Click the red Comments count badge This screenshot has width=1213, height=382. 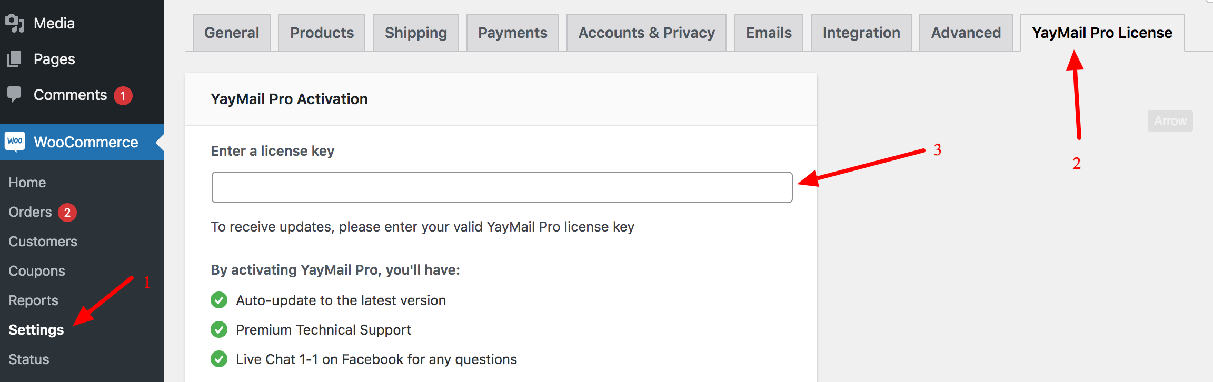click(x=123, y=96)
